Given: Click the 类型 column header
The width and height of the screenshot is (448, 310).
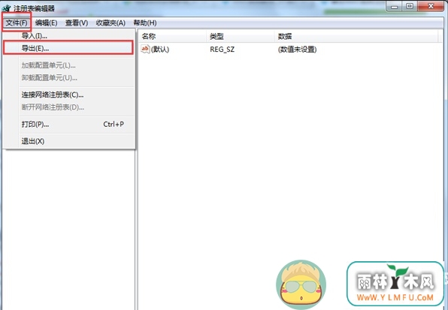Looking at the screenshot, I should (x=241, y=36).
